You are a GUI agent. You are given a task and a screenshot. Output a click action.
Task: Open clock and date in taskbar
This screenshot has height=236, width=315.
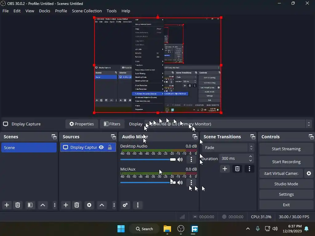(x=292, y=229)
